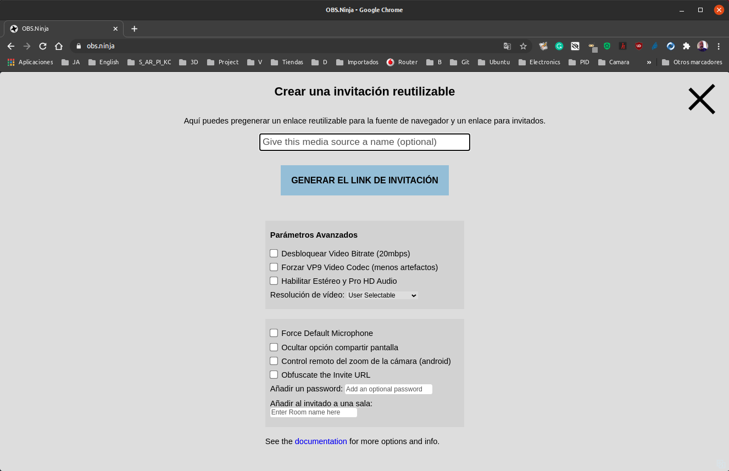
Task: Open the V bookmarks folder
Action: click(x=254, y=62)
